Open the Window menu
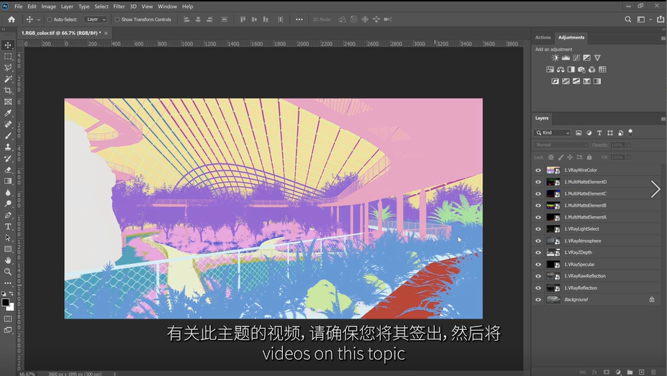 coord(167,6)
